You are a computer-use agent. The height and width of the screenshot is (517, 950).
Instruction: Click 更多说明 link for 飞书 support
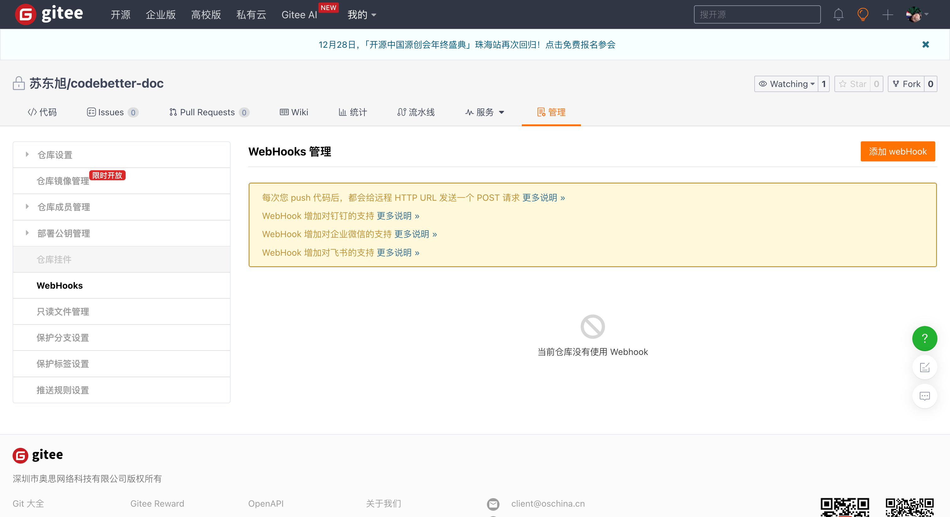pos(398,253)
